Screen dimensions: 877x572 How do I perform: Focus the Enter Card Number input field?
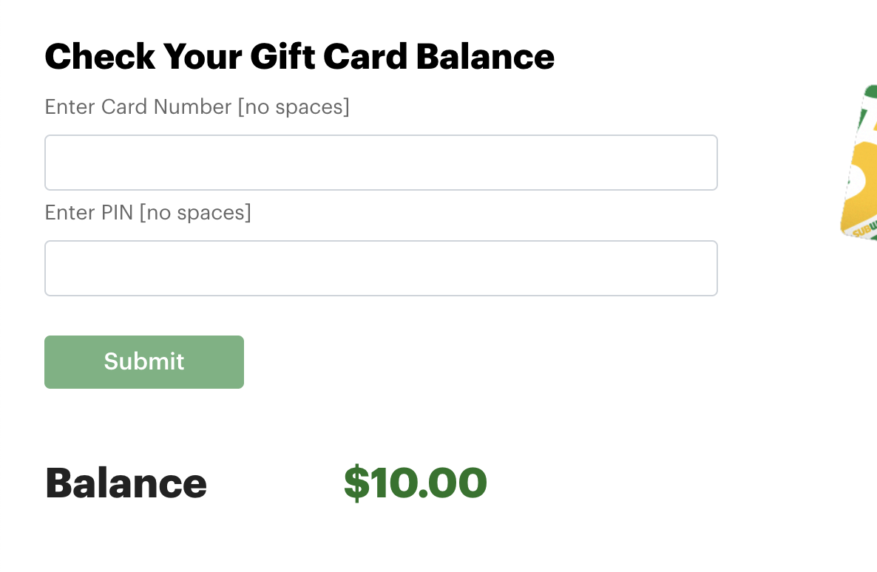click(x=381, y=163)
